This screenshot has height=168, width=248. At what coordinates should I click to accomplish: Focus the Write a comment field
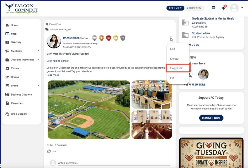(114, 163)
